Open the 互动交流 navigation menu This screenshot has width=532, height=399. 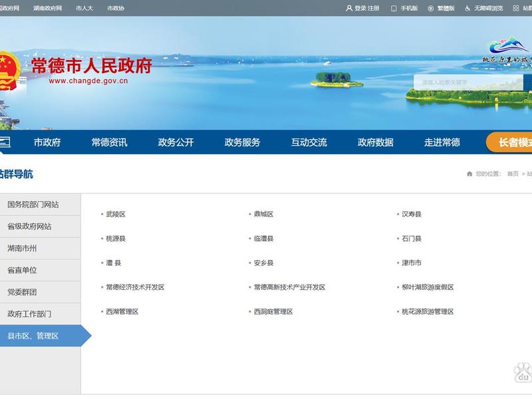tap(309, 142)
